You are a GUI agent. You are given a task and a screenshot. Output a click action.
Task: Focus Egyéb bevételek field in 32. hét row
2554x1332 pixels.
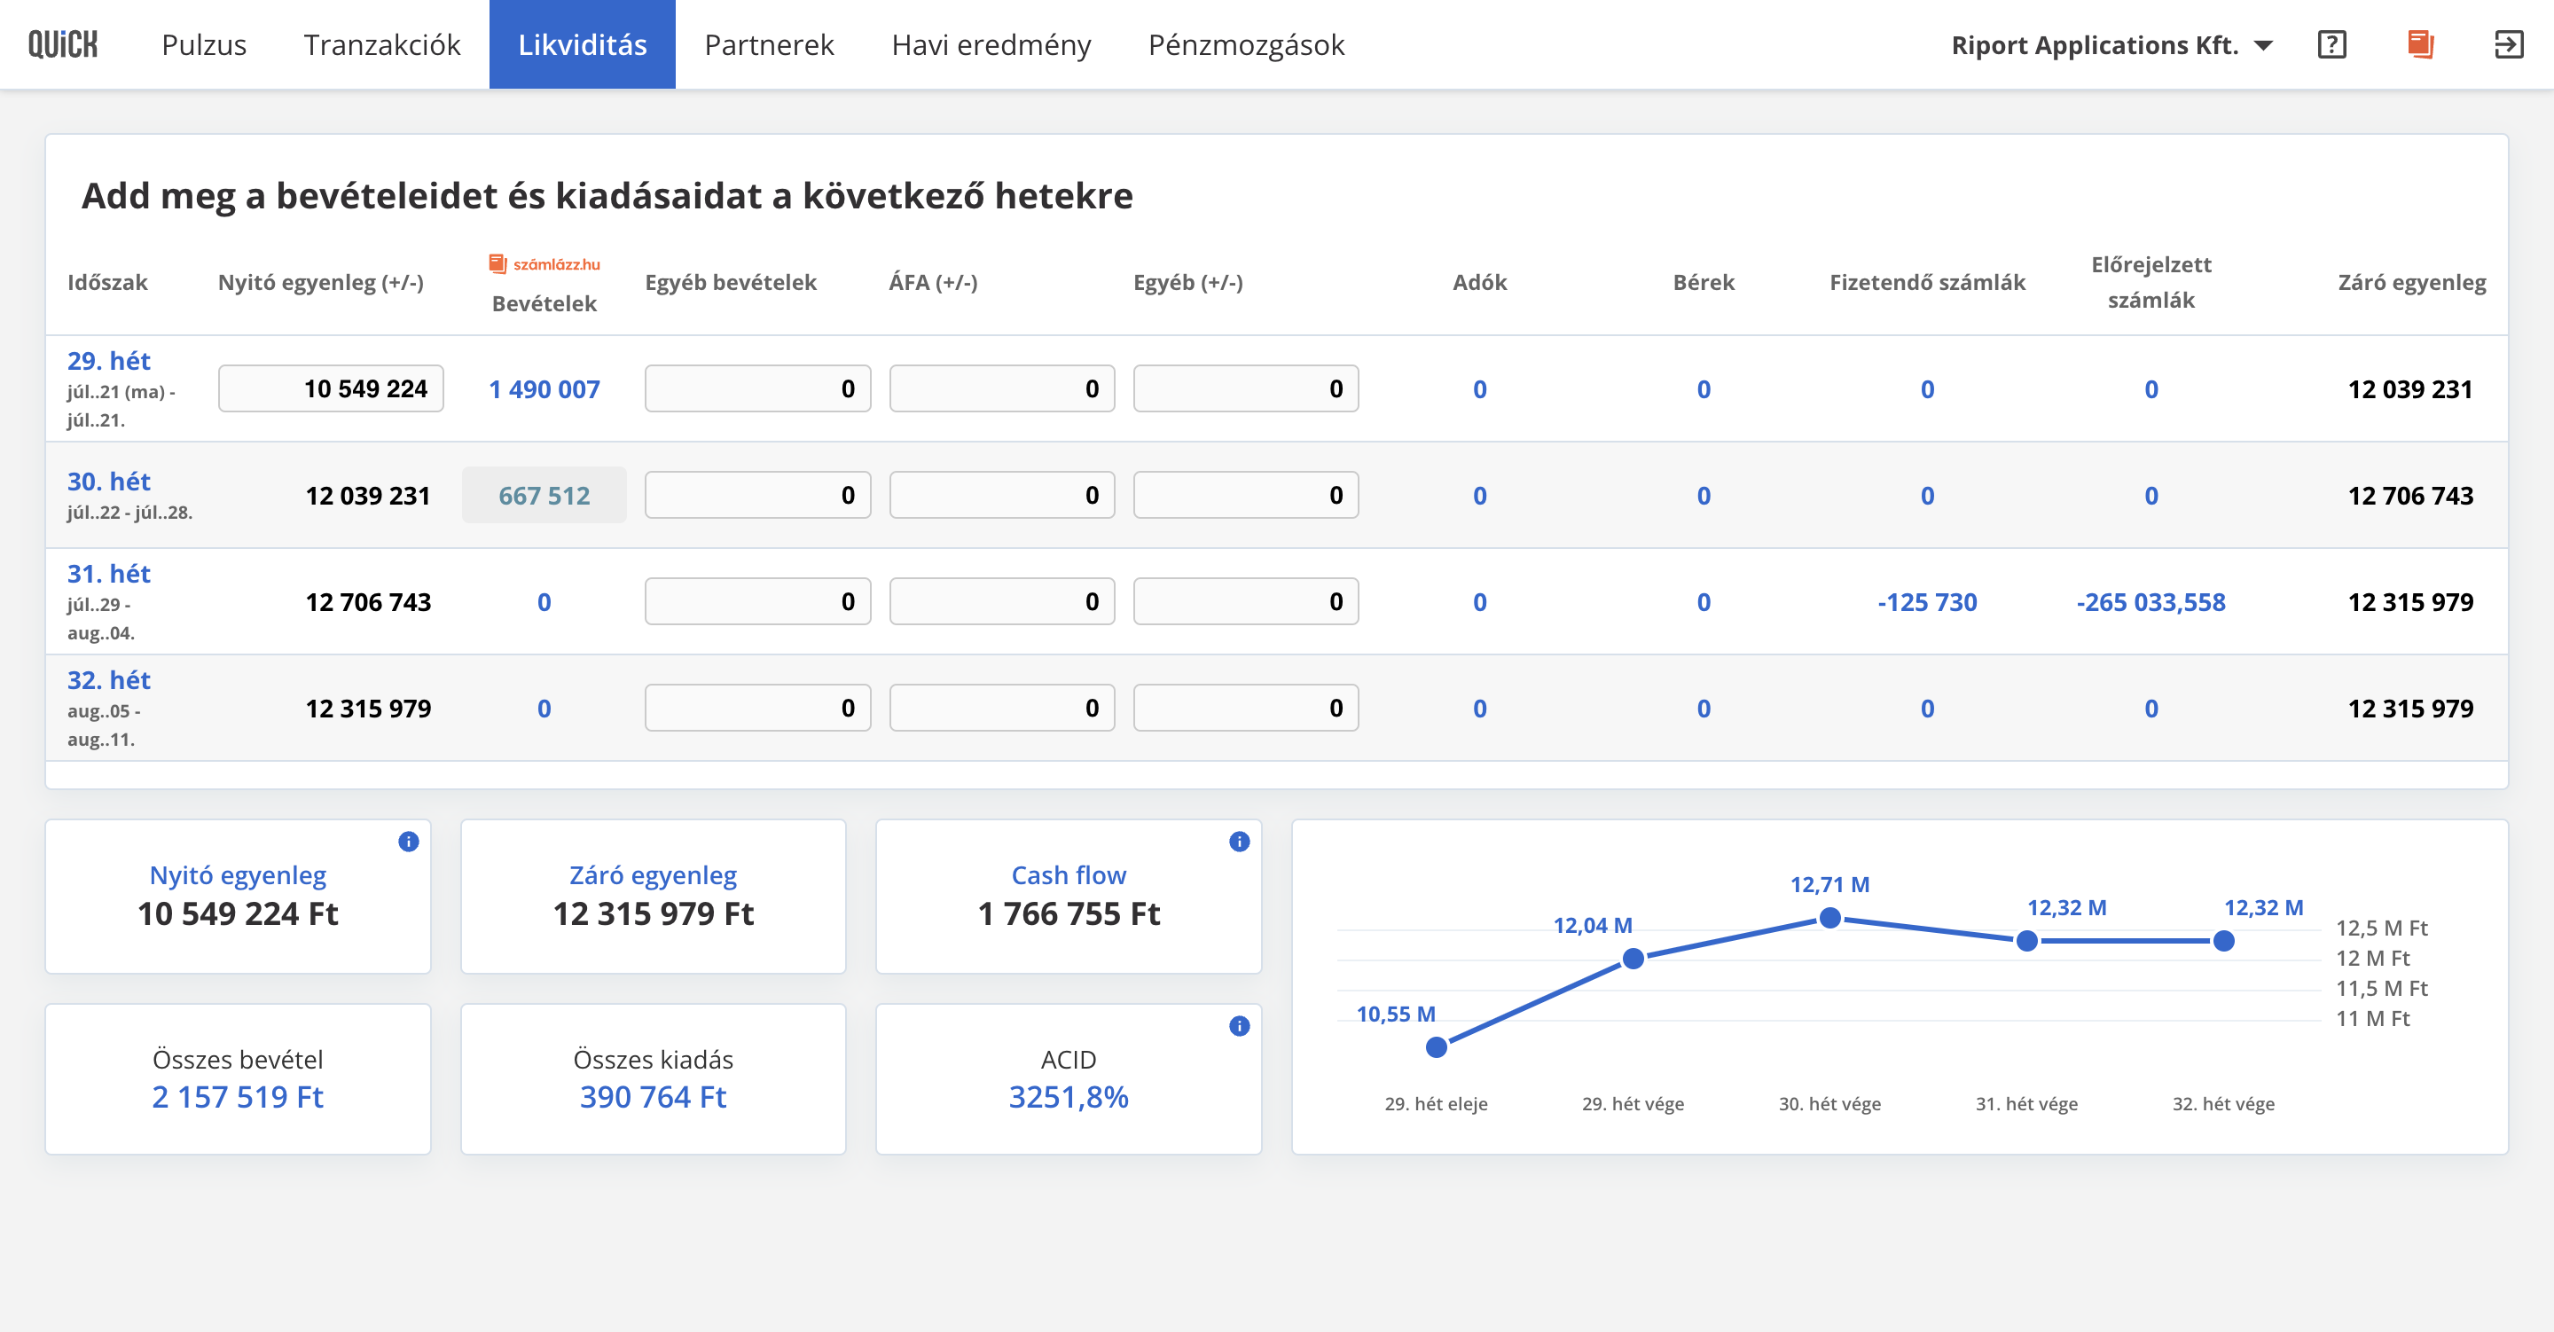[x=757, y=709]
